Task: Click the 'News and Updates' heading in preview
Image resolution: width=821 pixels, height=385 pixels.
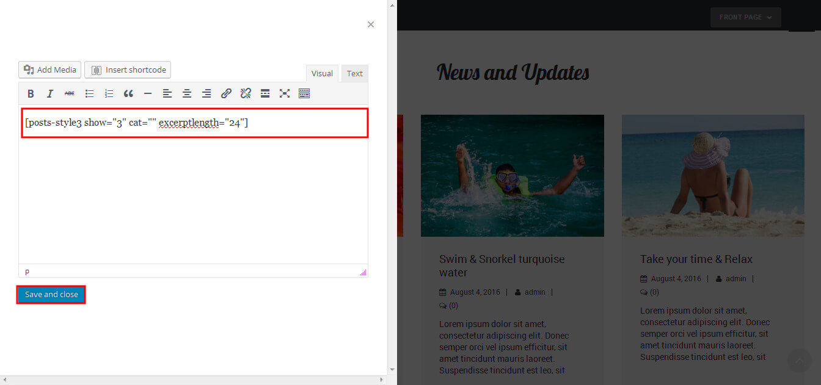Action: (x=513, y=73)
